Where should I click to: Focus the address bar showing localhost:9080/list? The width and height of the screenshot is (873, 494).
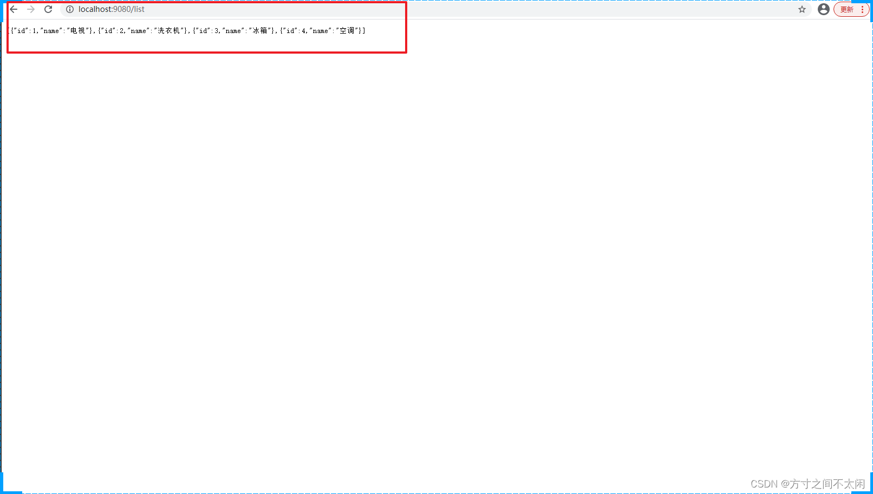[436, 9]
